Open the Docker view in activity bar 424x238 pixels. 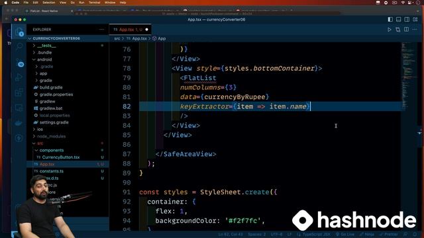pos(19,123)
